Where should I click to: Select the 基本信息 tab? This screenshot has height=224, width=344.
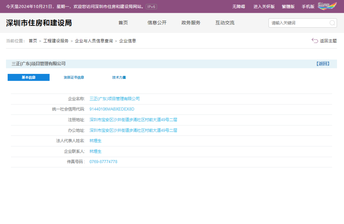pyautogui.click(x=29, y=77)
